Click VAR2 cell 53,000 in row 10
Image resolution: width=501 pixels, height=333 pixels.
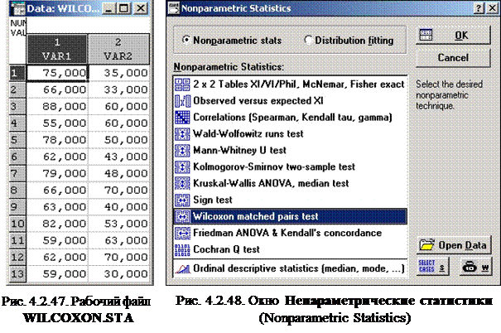pos(118,224)
